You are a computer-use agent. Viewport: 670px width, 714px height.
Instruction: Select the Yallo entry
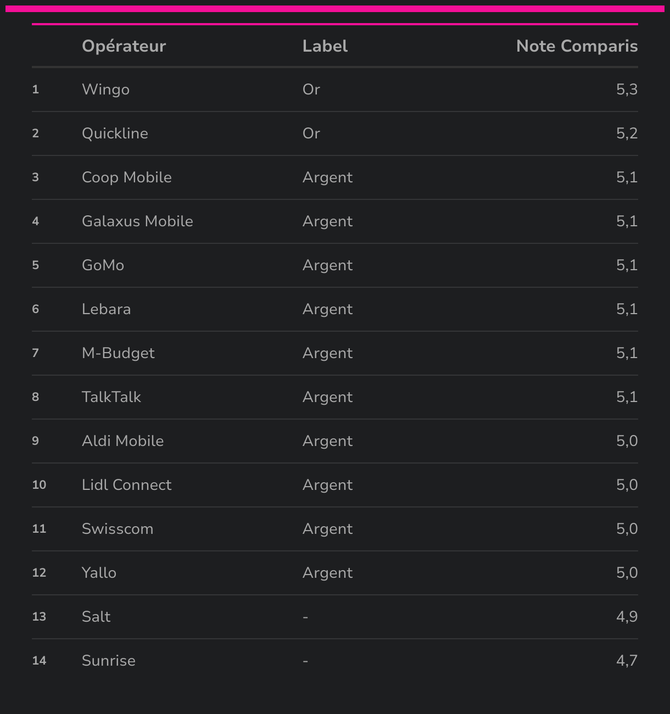[99, 573]
